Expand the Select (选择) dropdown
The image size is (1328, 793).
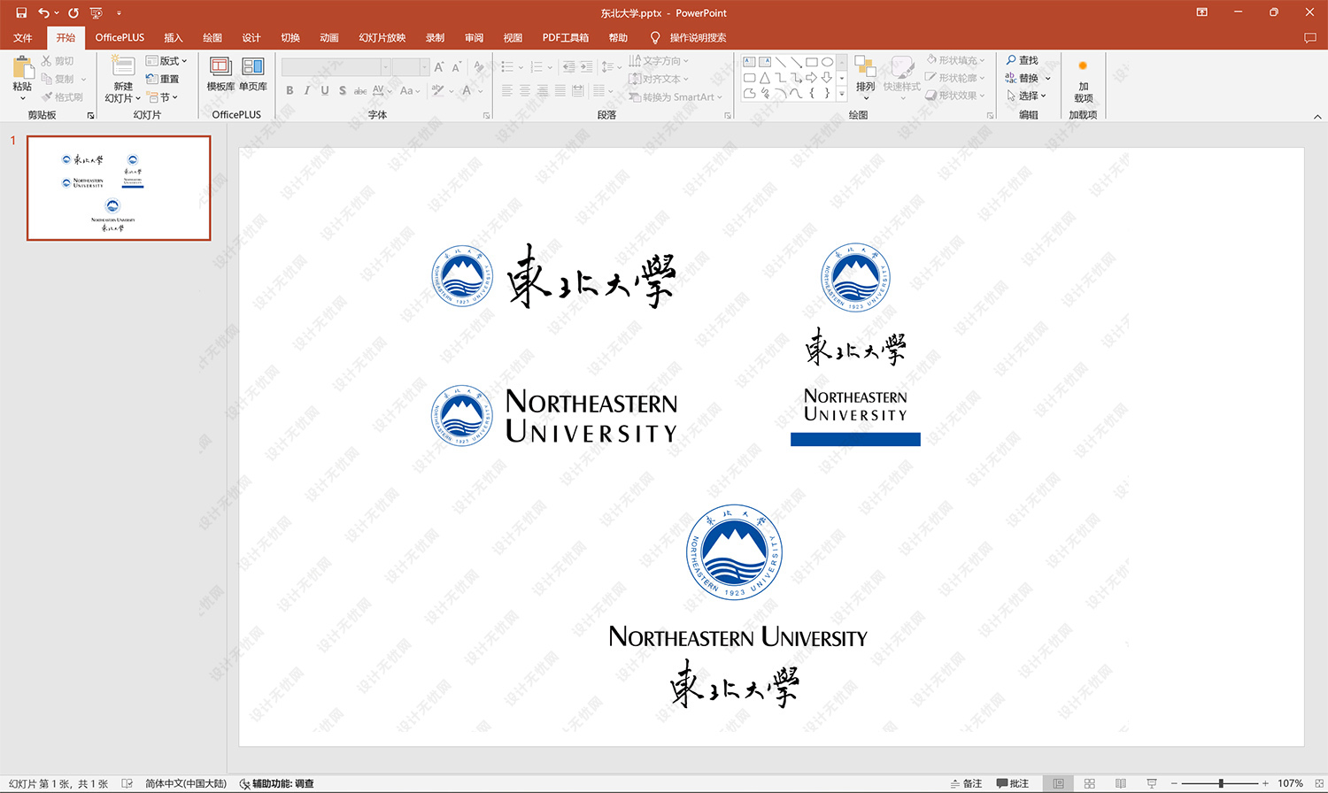(1027, 96)
